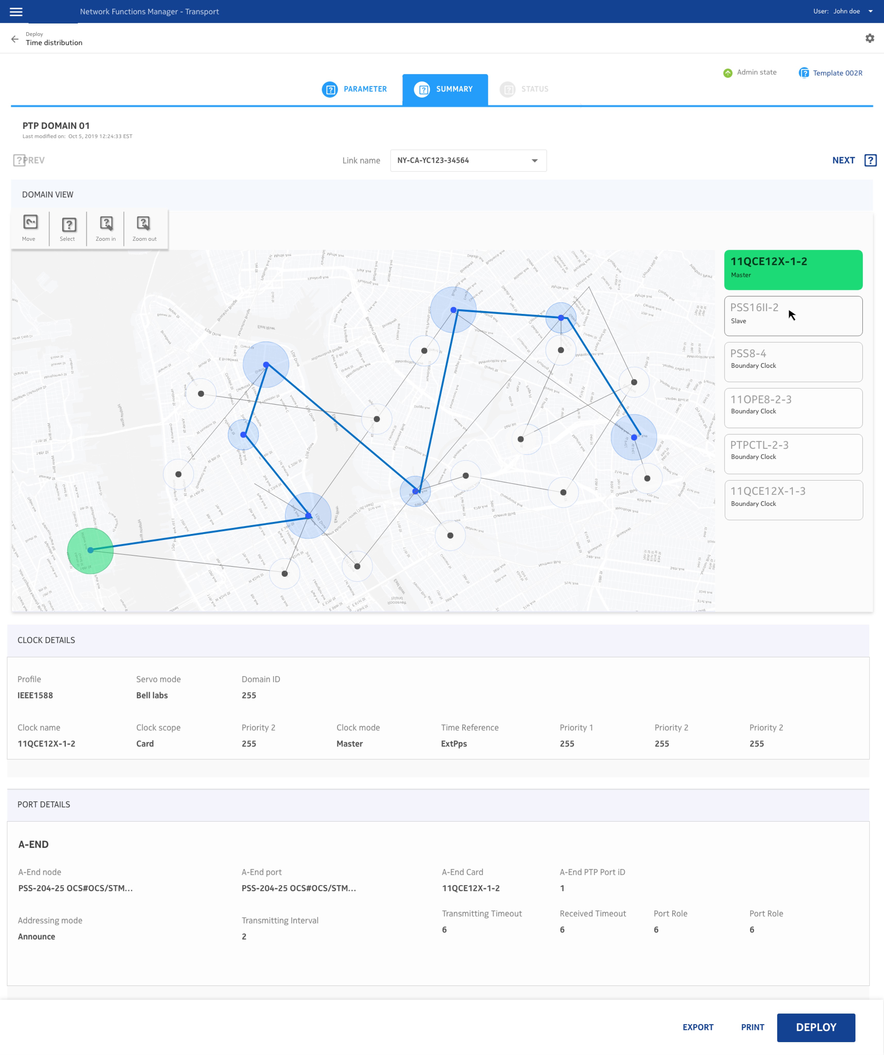Image resolution: width=884 pixels, height=1055 pixels.
Task: Expand the John doe user menu
Action: [870, 12]
